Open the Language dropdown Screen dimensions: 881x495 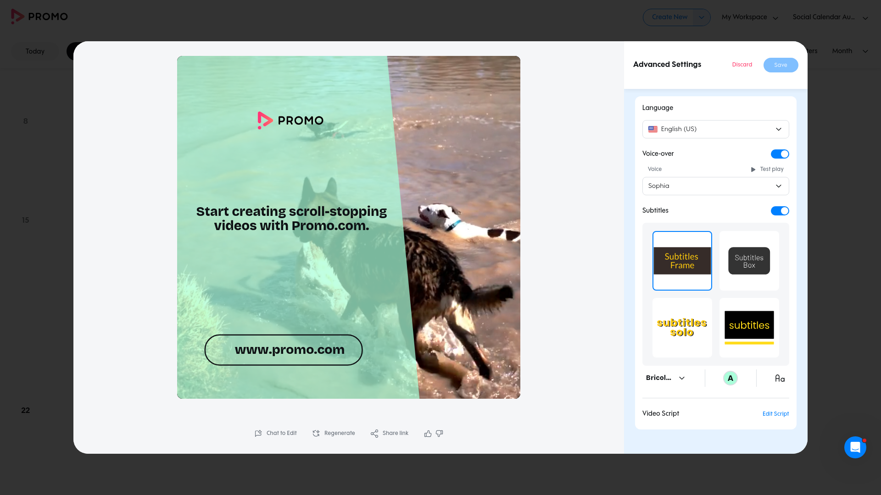(x=715, y=129)
